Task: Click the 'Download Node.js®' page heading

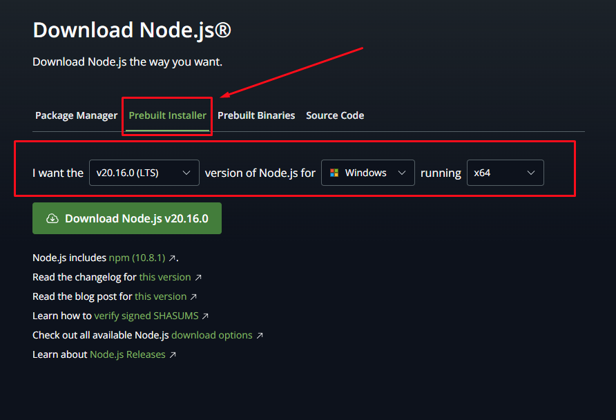Action: 132,30
